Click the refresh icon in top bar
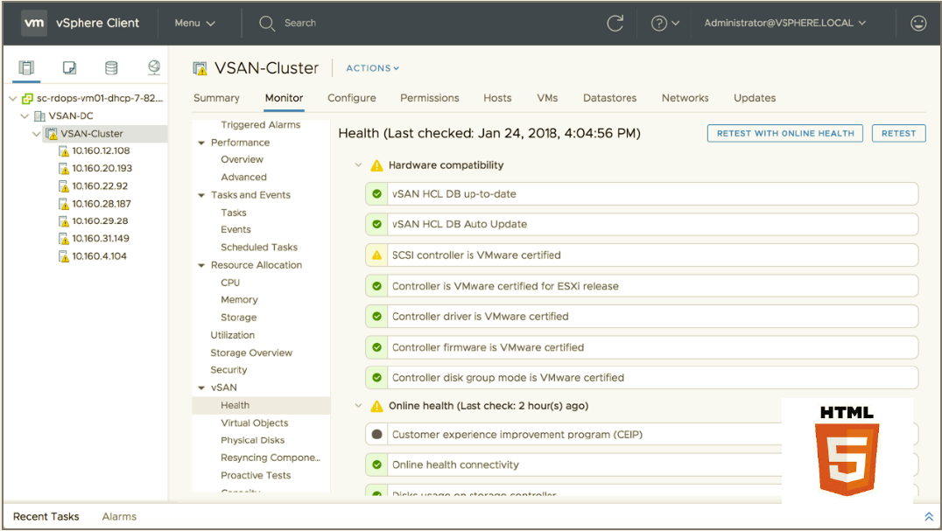 615,24
